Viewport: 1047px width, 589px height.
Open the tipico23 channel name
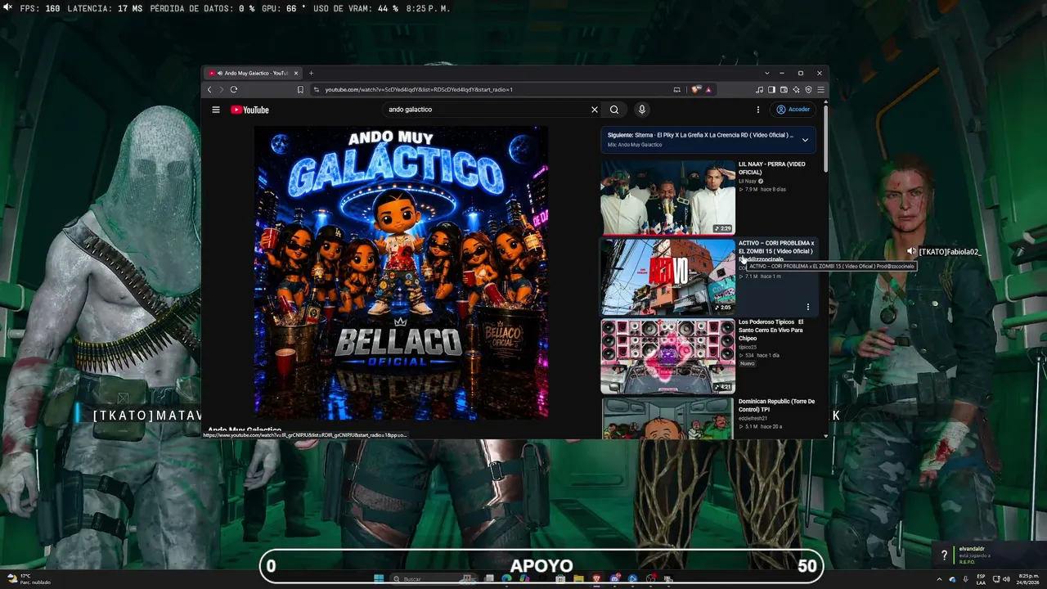coord(748,347)
